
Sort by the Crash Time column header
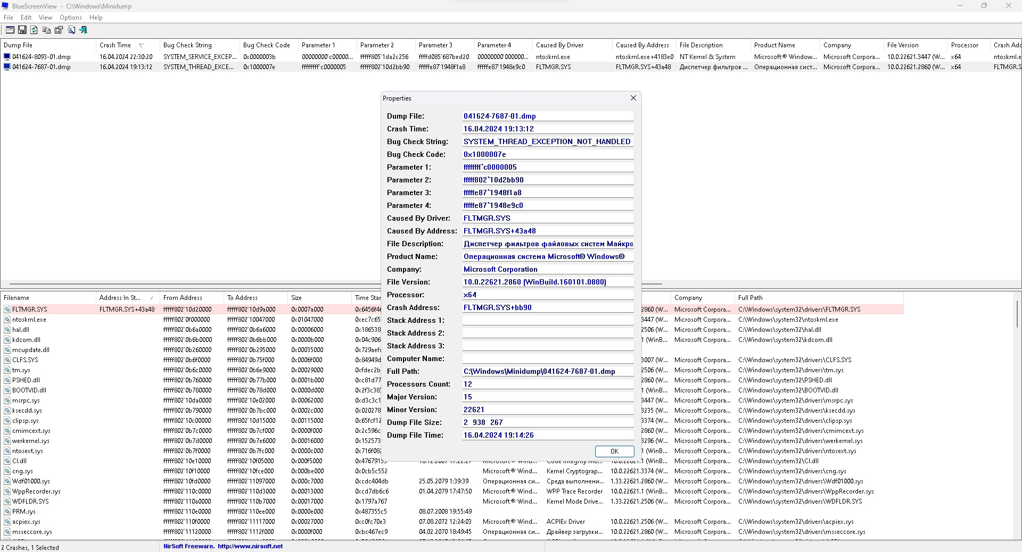[x=127, y=45]
